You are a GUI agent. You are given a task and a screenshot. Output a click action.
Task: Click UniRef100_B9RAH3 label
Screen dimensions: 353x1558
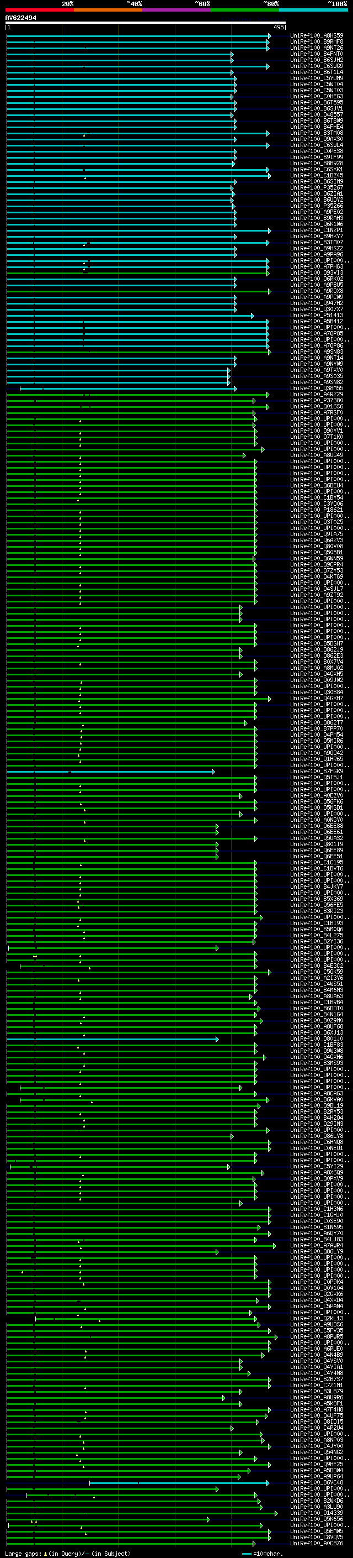coord(317,218)
